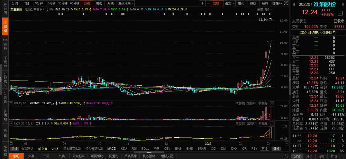Image resolution: width=346 pixels, height=159 pixels.
Task: Open VOL indicator help question mark
Action: [x=10, y=103]
